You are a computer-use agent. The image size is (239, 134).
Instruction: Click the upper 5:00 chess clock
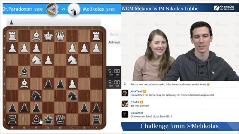(114, 72)
